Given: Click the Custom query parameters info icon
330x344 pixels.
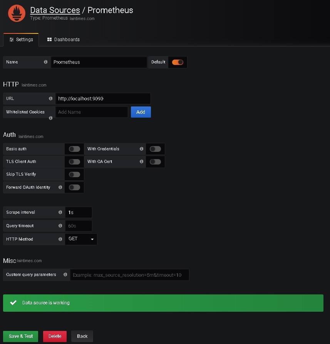Looking at the screenshot, I should (x=65, y=274).
